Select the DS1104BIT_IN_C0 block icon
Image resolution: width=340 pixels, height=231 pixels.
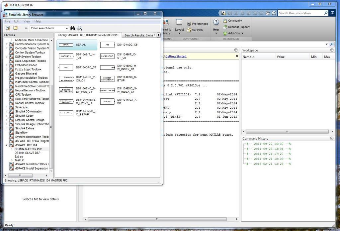[66, 56]
